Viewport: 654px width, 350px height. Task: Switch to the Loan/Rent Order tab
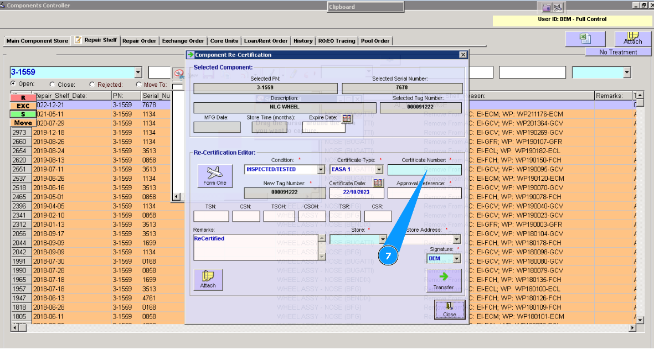pyautogui.click(x=266, y=41)
